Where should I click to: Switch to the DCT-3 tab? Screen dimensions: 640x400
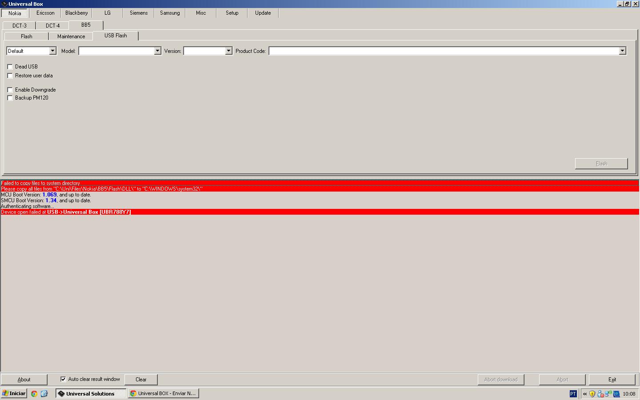(x=20, y=26)
